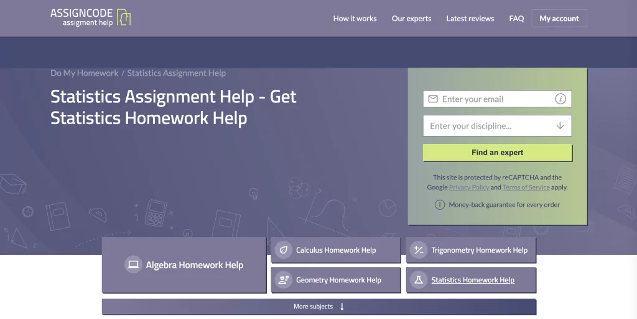The height and width of the screenshot is (319, 637).
Task: Click the money-back guarantee info icon
Action: (440, 205)
